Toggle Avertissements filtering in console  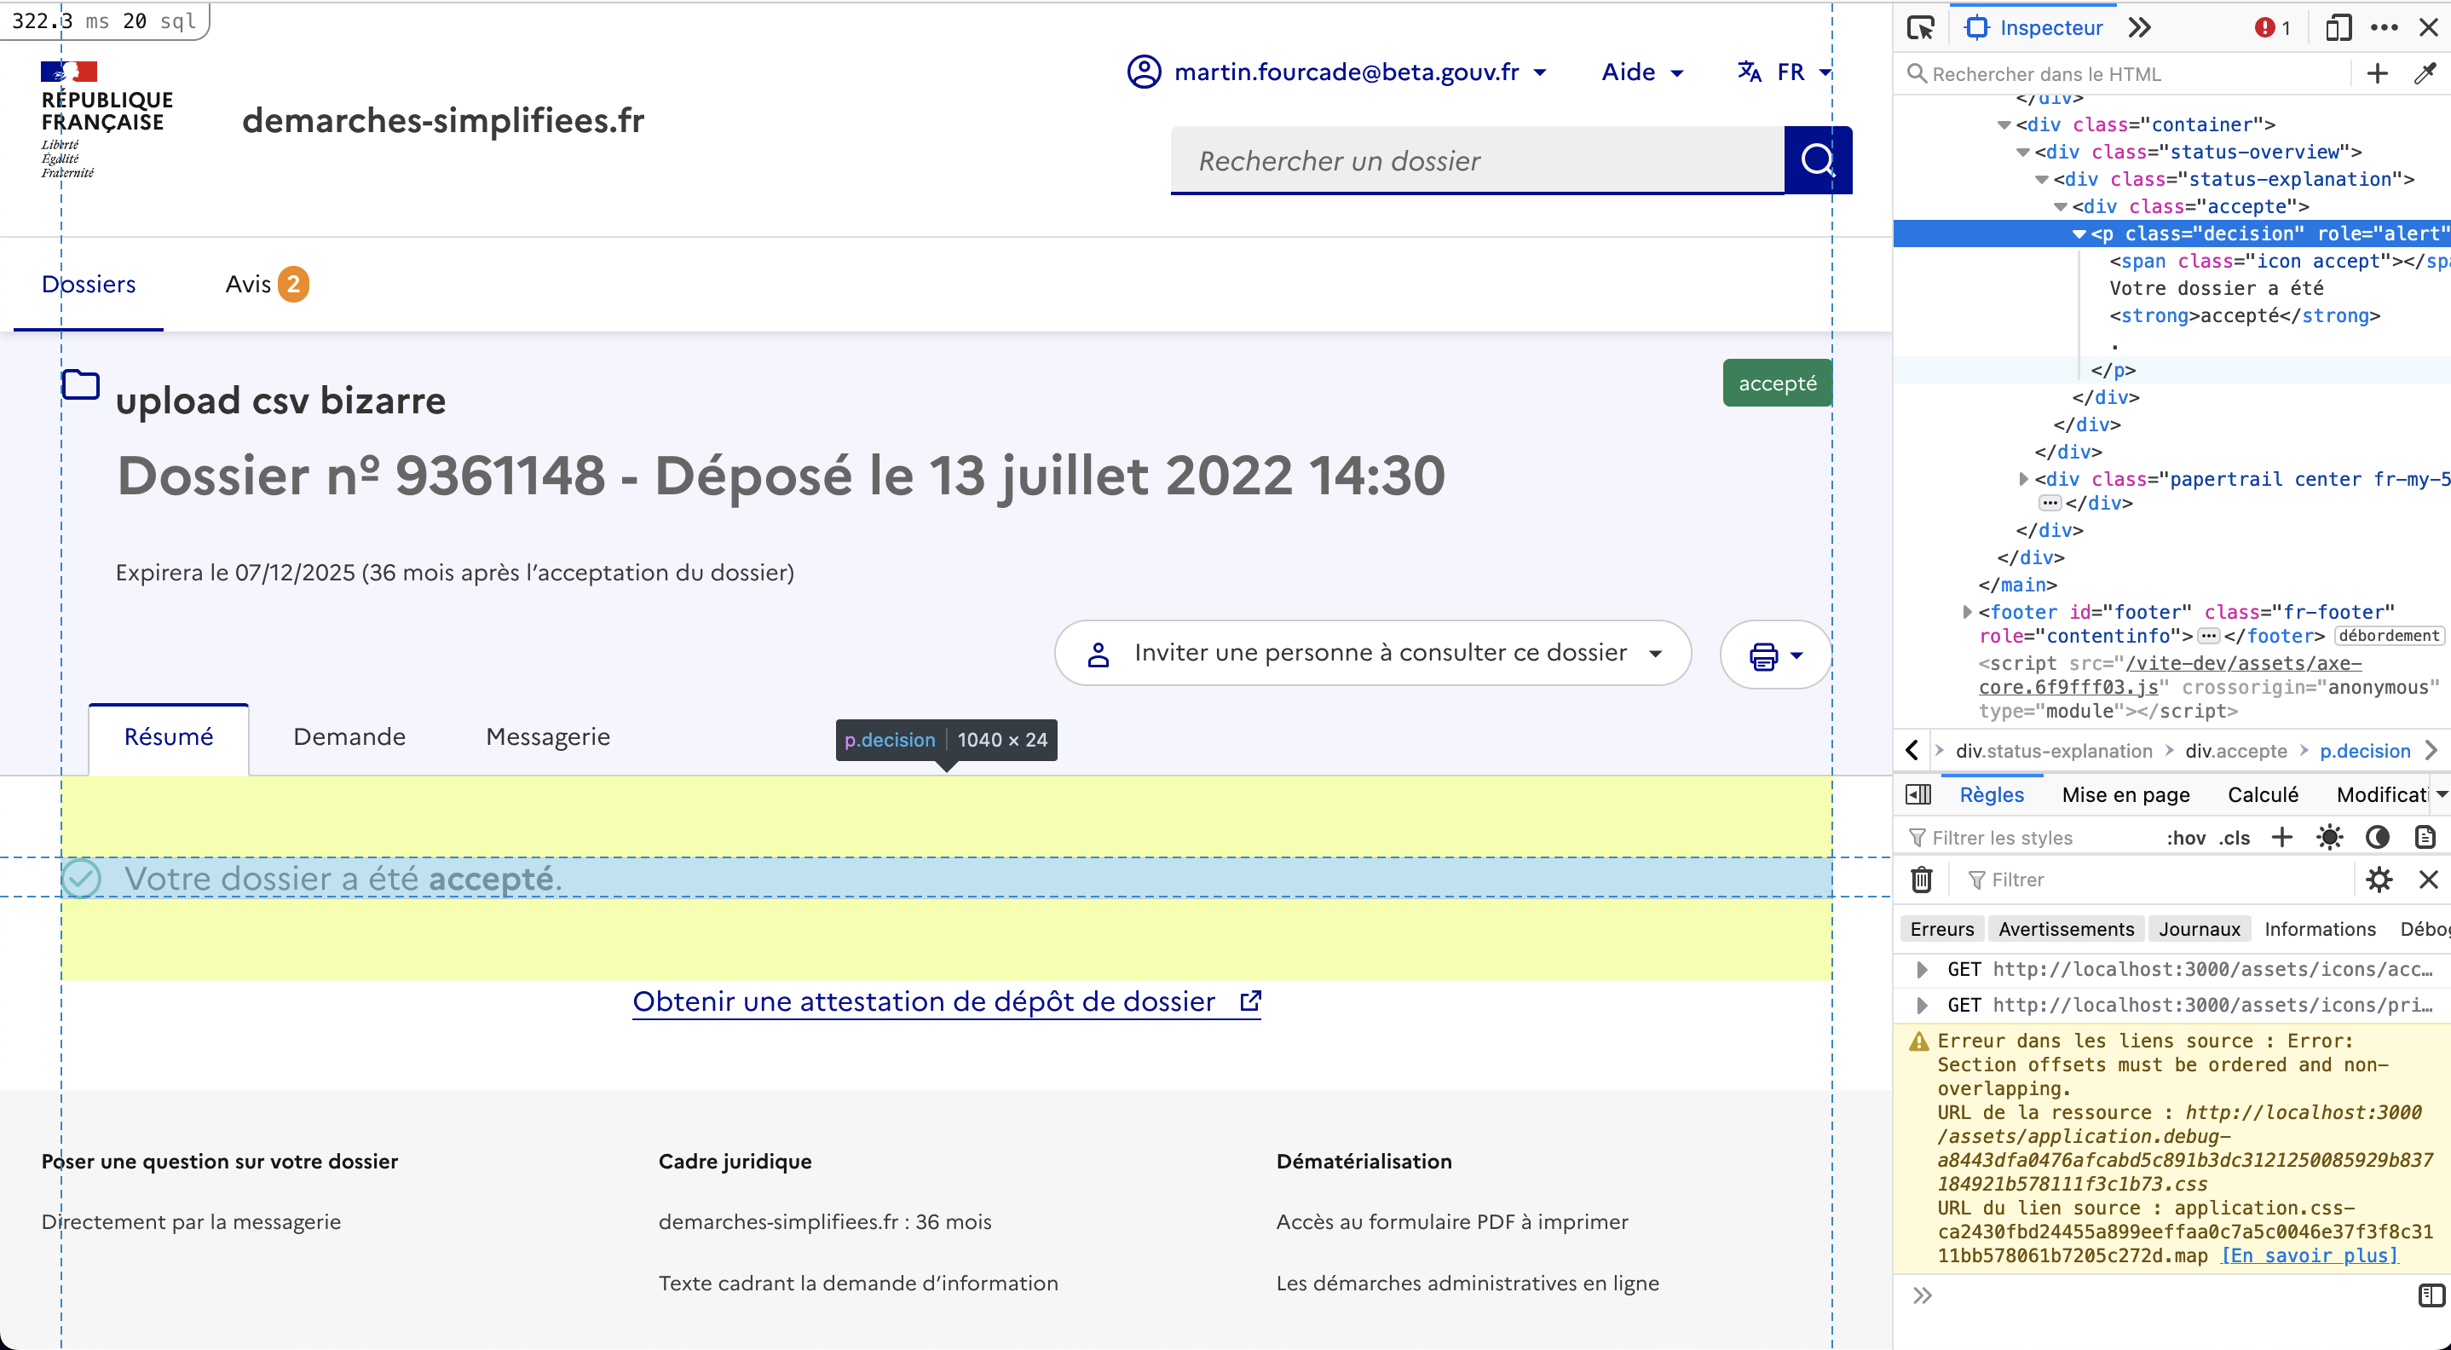(x=2067, y=928)
